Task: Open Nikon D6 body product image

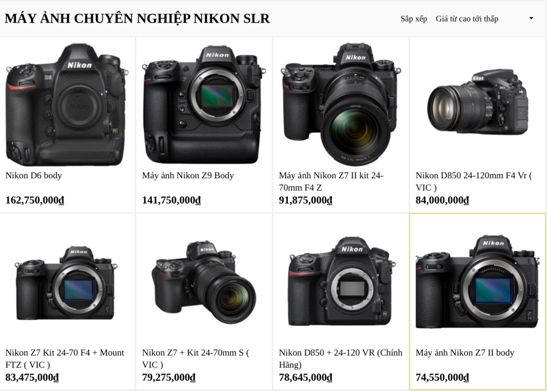Action: pyautogui.click(x=66, y=104)
